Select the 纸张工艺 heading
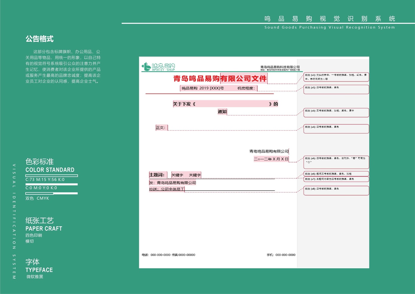This screenshot has height=294, width=415. tap(39, 221)
